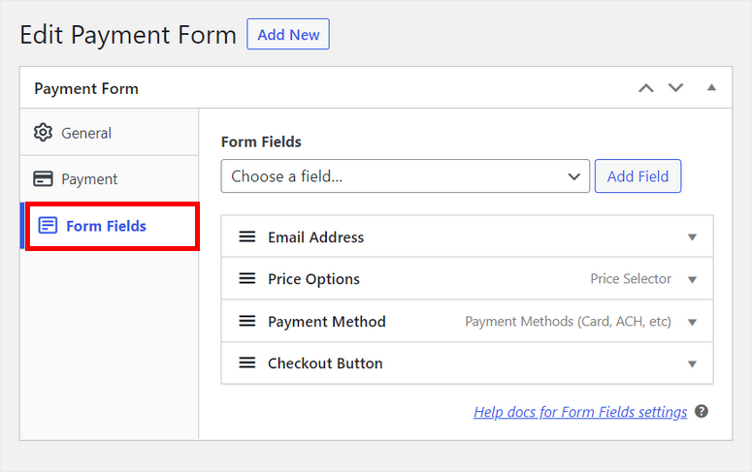Click the Payment credit card icon

coord(43,179)
